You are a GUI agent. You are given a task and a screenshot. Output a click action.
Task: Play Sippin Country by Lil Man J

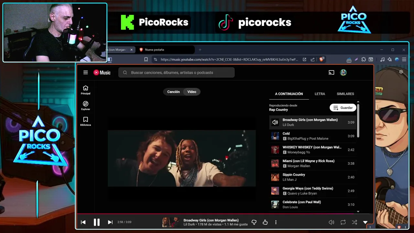(x=312, y=177)
